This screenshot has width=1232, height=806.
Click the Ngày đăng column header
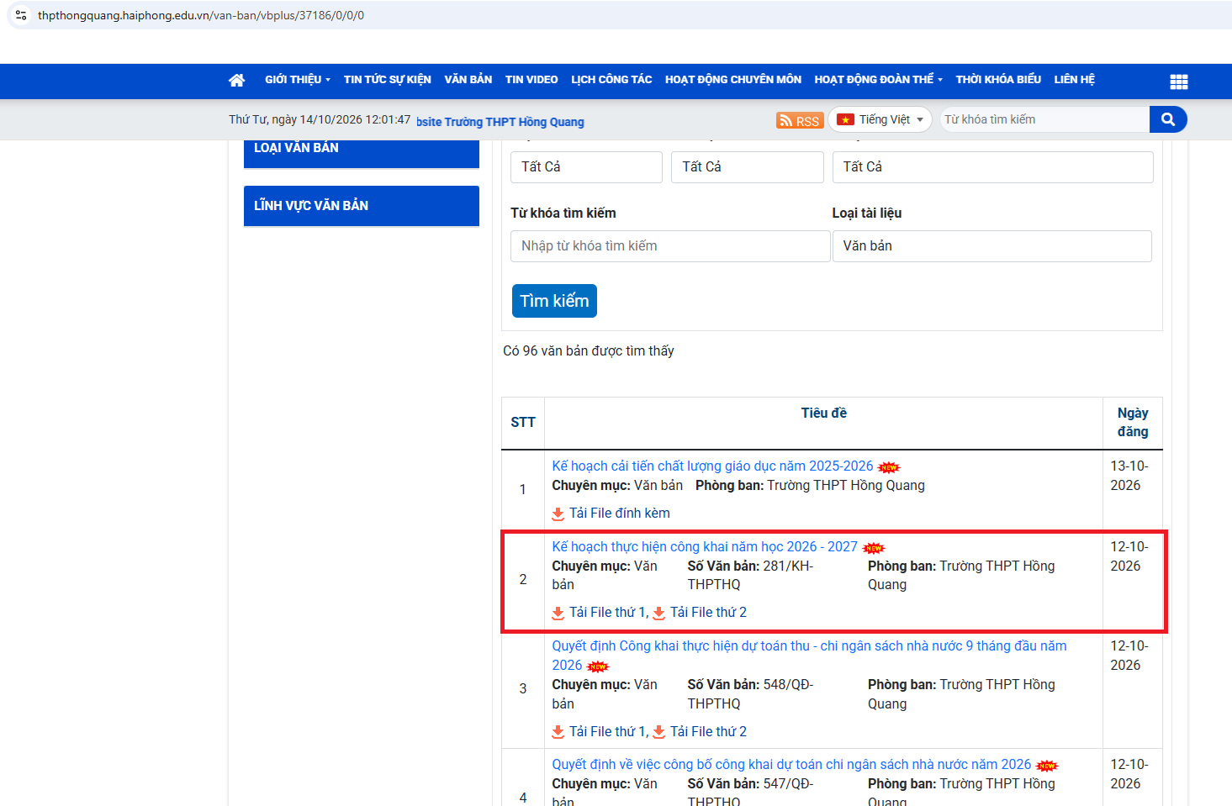[x=1133, y=423]
